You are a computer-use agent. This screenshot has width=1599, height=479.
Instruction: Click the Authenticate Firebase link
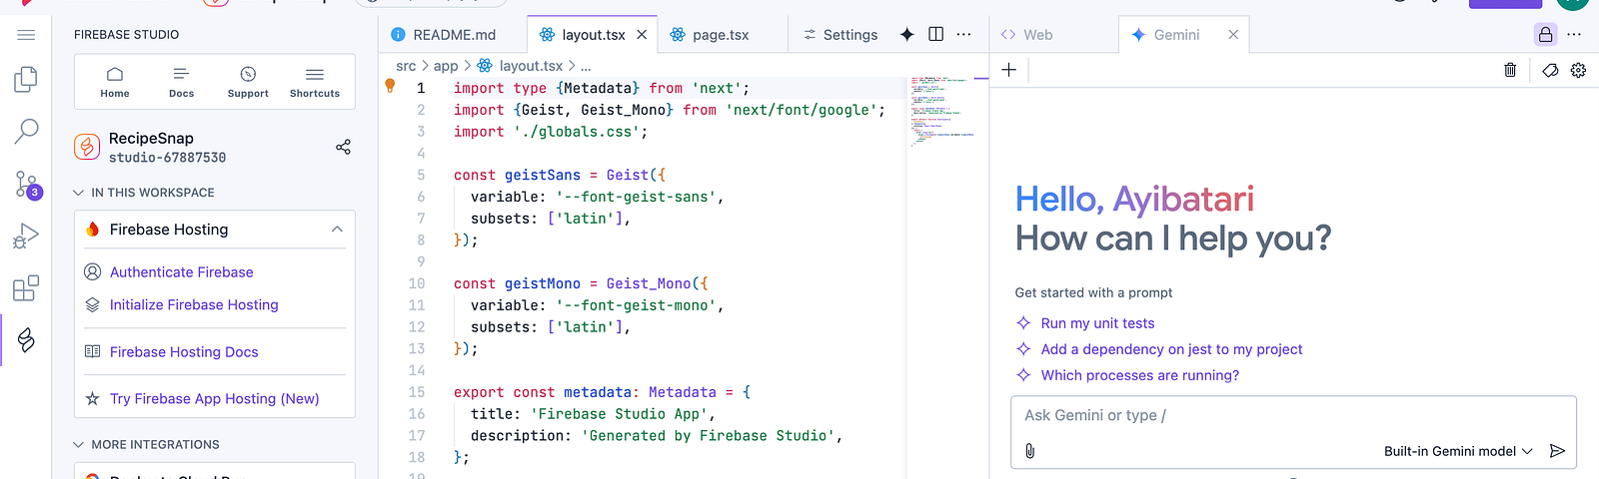click(x=181, y=272)
